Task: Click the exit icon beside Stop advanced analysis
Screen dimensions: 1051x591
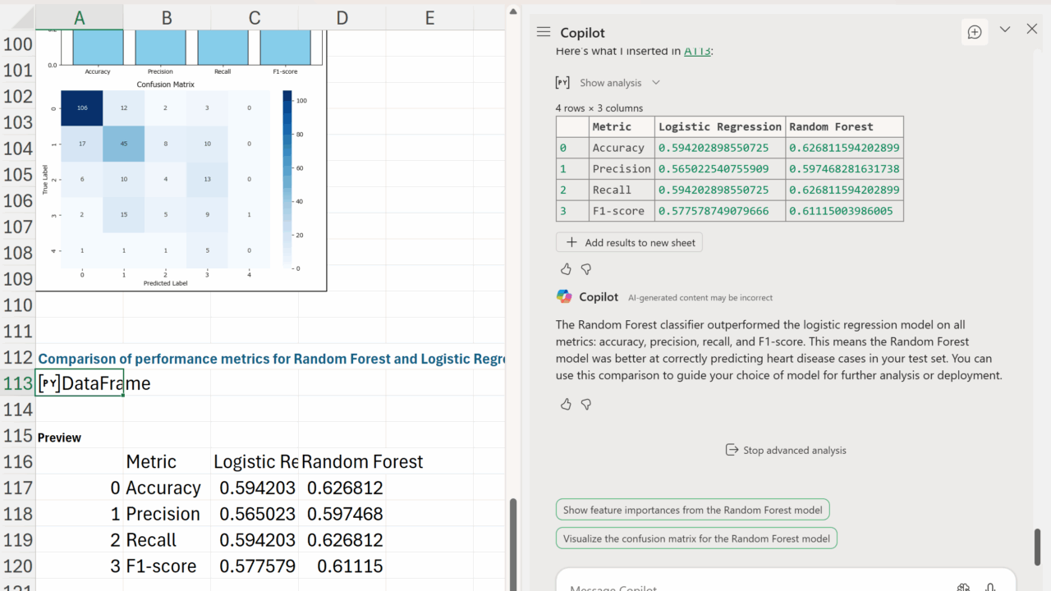Action: [732, 450]
